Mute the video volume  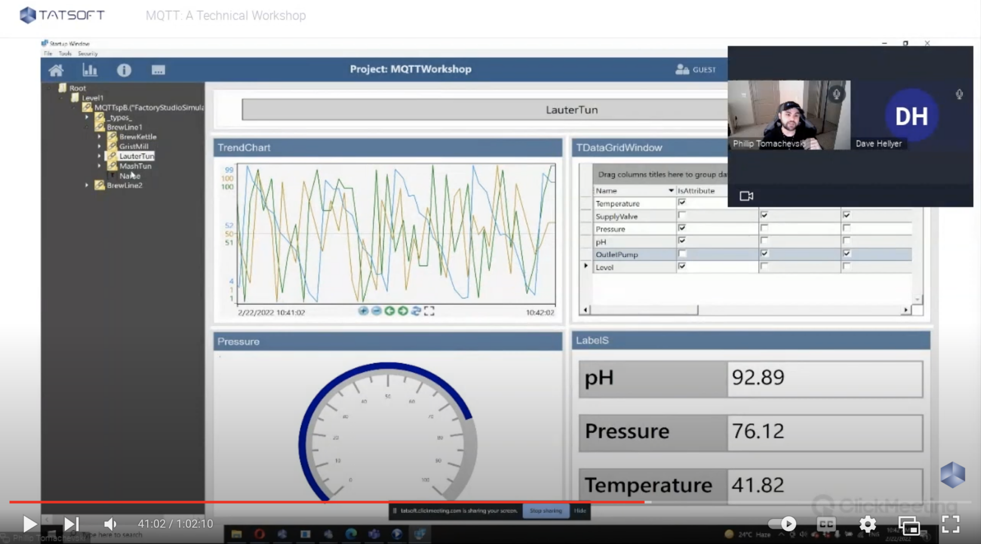point(110,524)
